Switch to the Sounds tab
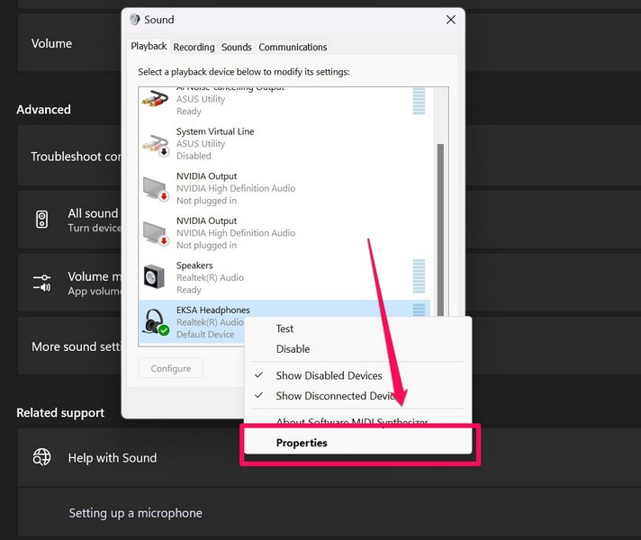 click(237, 47)
